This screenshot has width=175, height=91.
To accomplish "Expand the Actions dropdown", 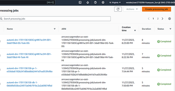I will click(x=132, y=9).
